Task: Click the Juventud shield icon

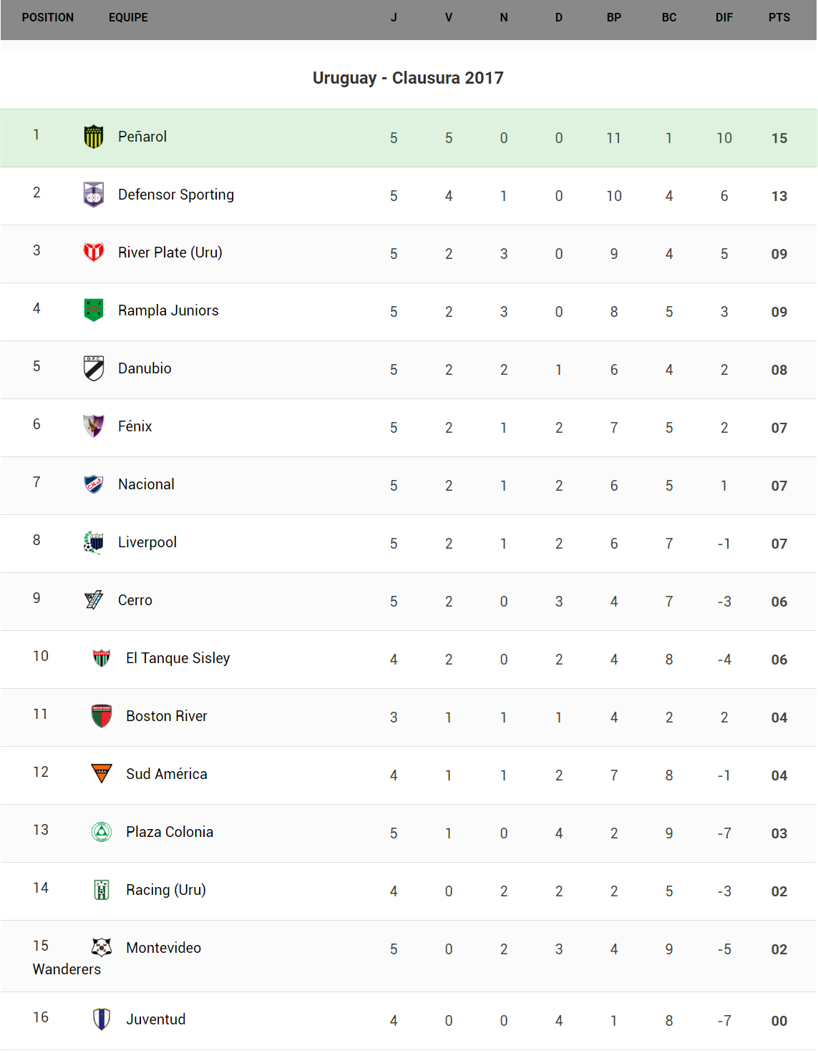Action: pos(102,1019)
